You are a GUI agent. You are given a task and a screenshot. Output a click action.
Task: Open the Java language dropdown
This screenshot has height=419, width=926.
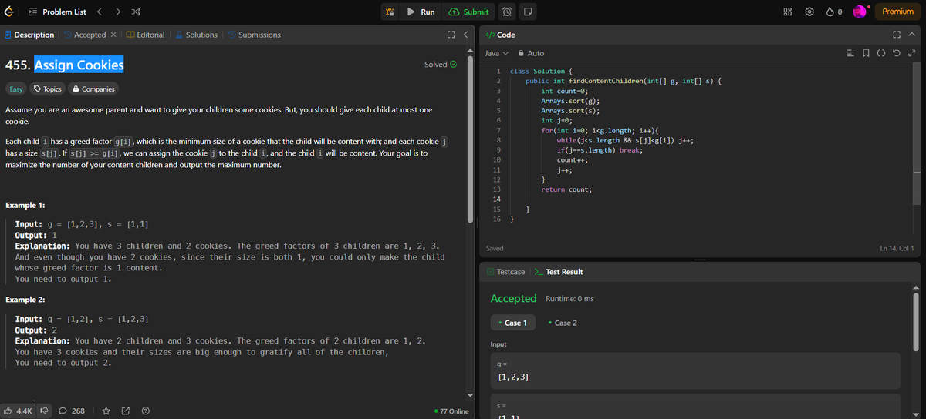496,53
